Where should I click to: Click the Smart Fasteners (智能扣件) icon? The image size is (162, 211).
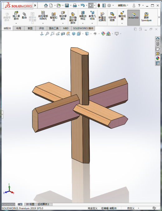point(54,17)
